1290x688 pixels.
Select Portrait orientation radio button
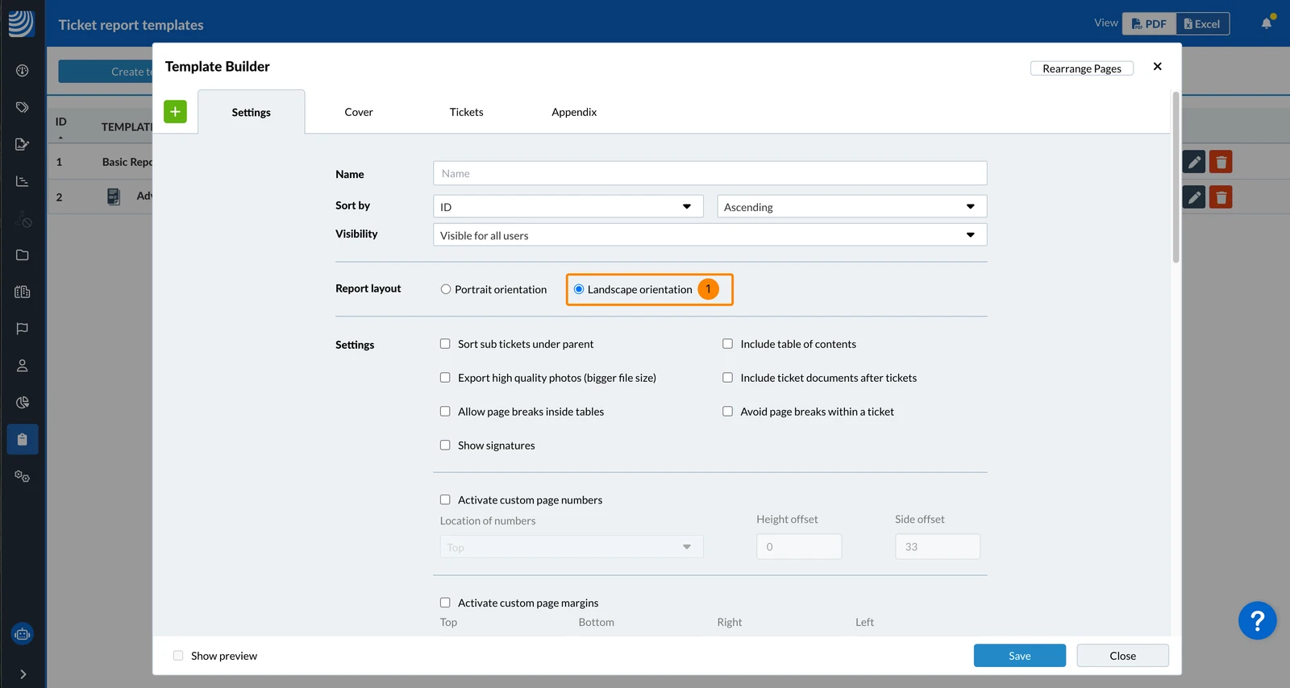(x=446, y=289)
